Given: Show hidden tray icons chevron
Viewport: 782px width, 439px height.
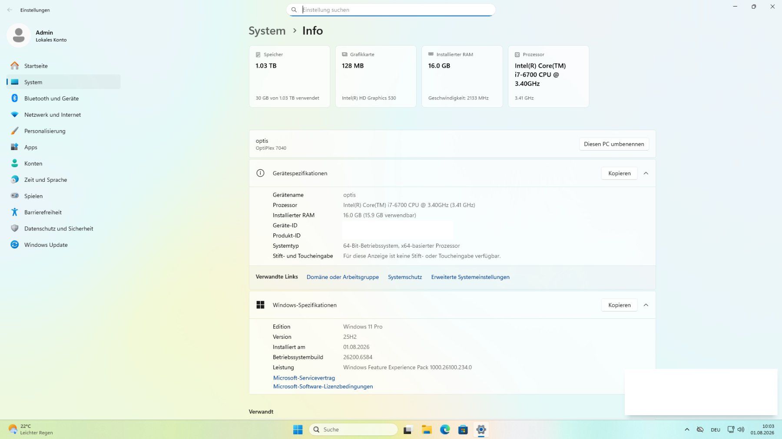Looking at the screenshot, I should click(x=687, y=429).
